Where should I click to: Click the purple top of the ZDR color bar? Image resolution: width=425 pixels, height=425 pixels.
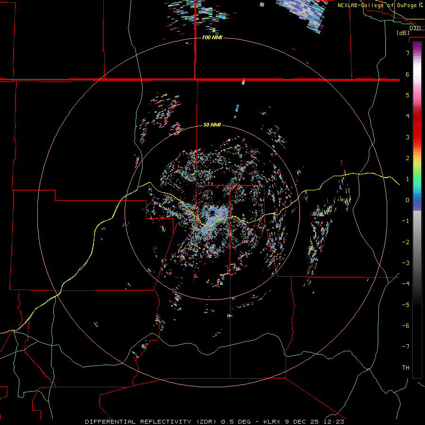(417, 46)
